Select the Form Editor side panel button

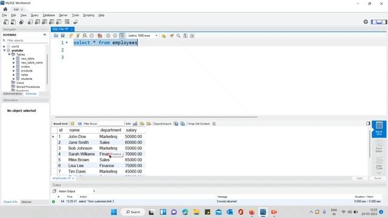[x=379, y=147]
